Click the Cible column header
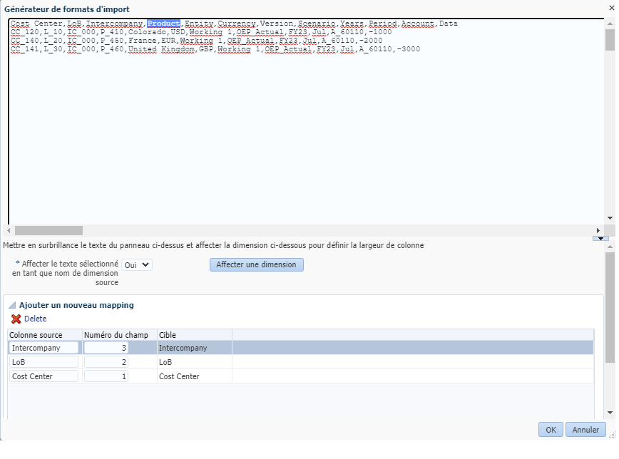The width and height of the screenshot is (619, 459). point(194,335)
